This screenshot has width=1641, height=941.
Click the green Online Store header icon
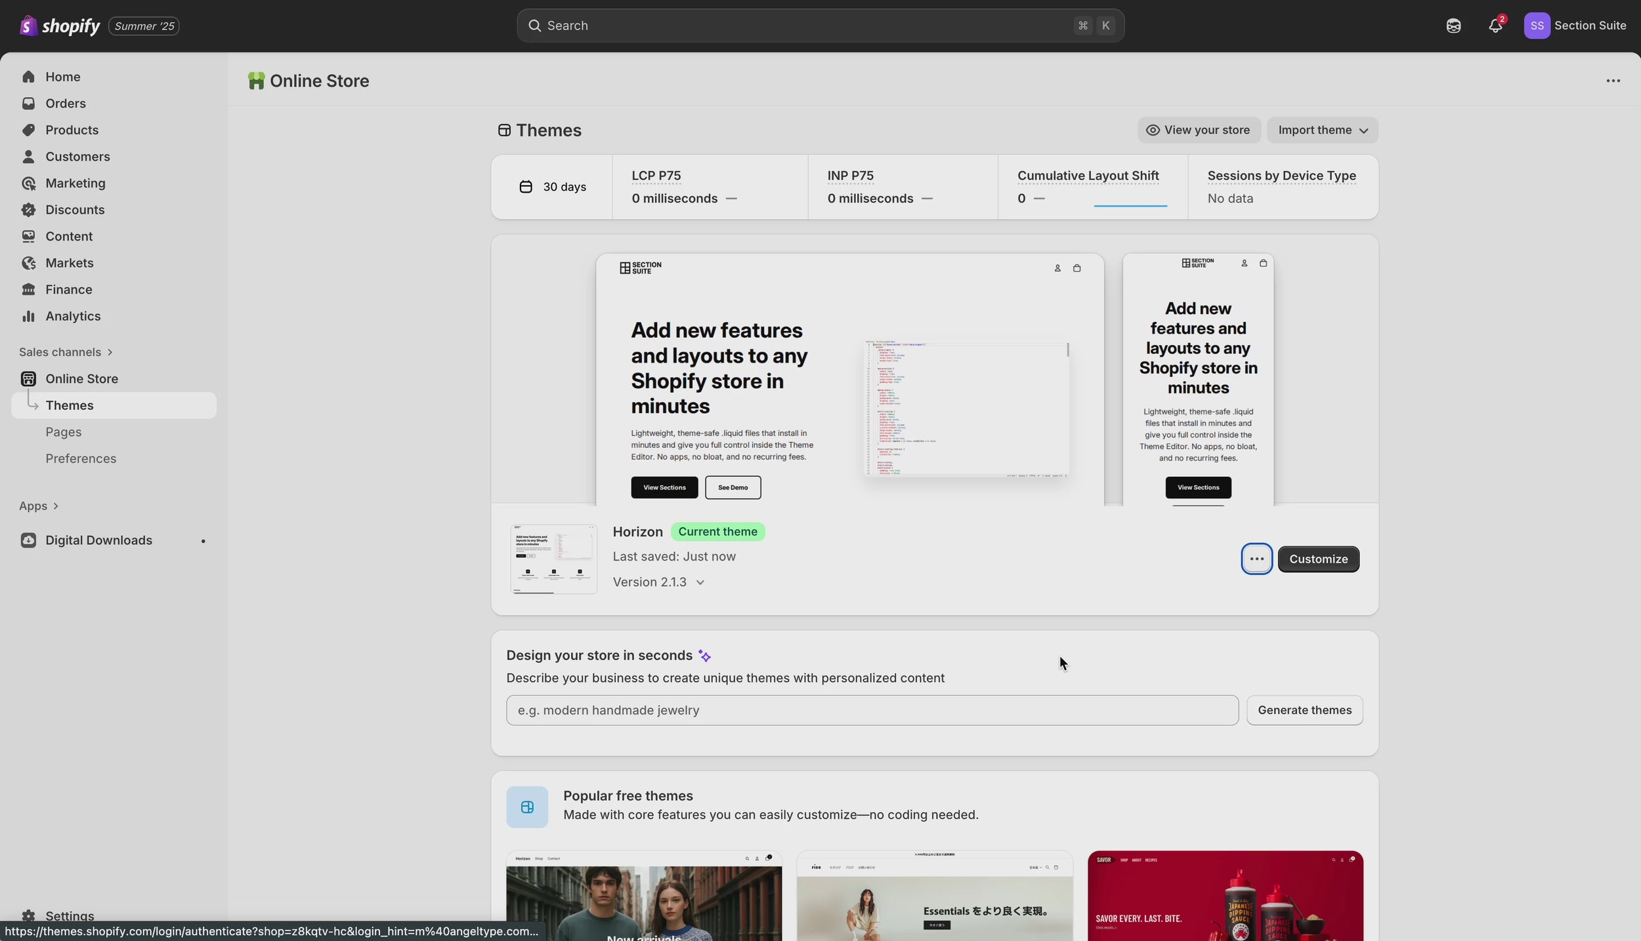pyautogui.click(x=256, y=81)
